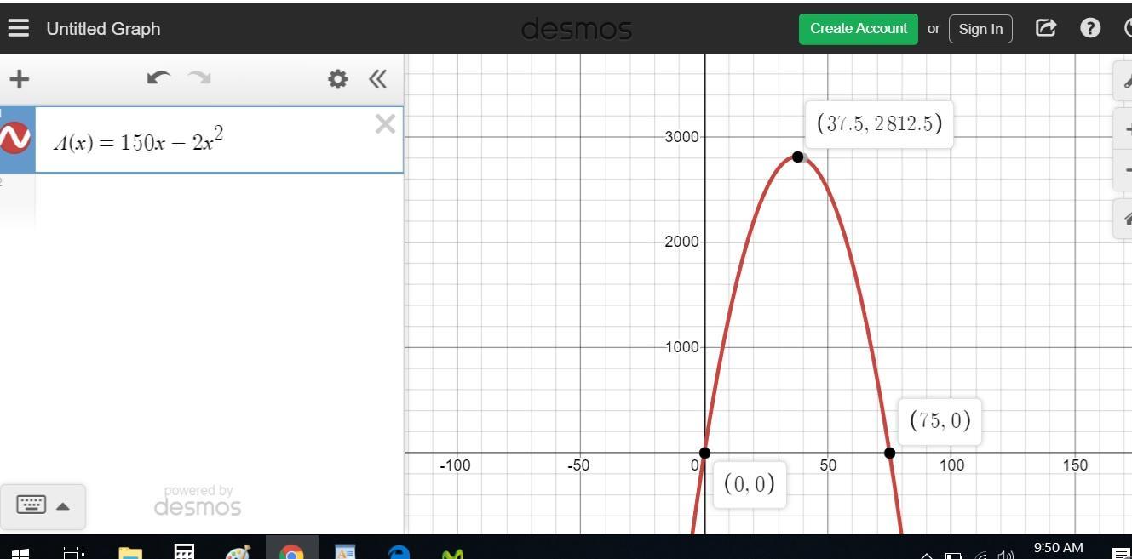Open the Add Item plus menu
1132x559 pixels.
coord(19,79)
